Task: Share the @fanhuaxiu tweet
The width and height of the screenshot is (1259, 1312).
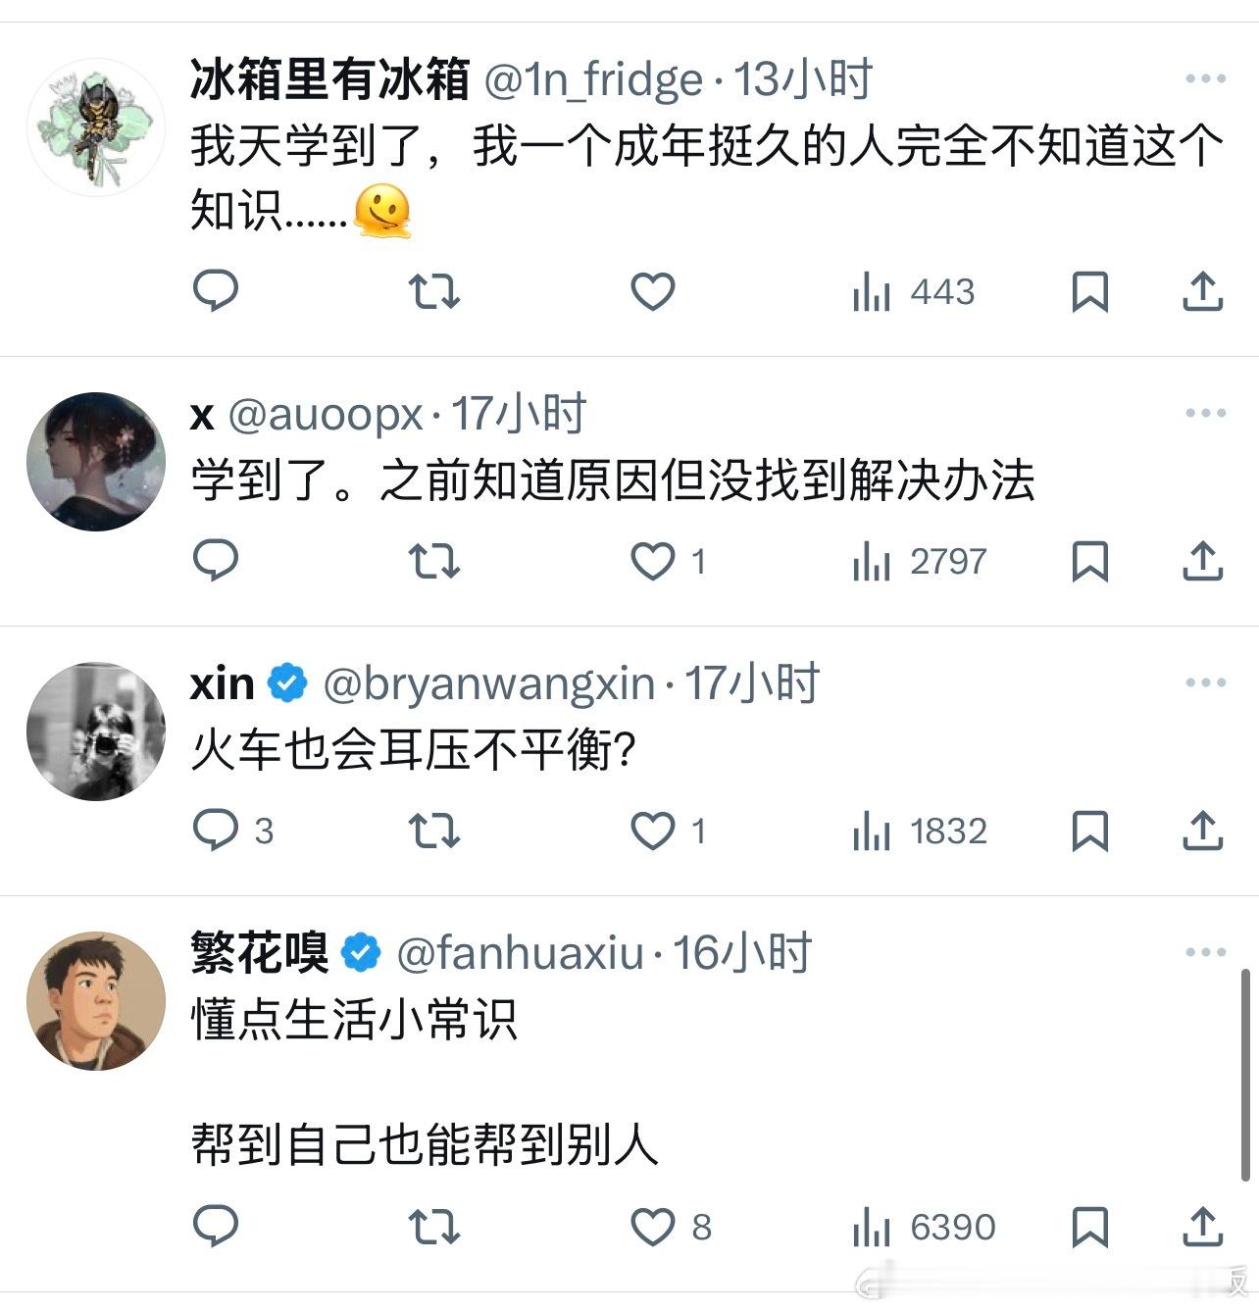Action: (1202, 1227)
